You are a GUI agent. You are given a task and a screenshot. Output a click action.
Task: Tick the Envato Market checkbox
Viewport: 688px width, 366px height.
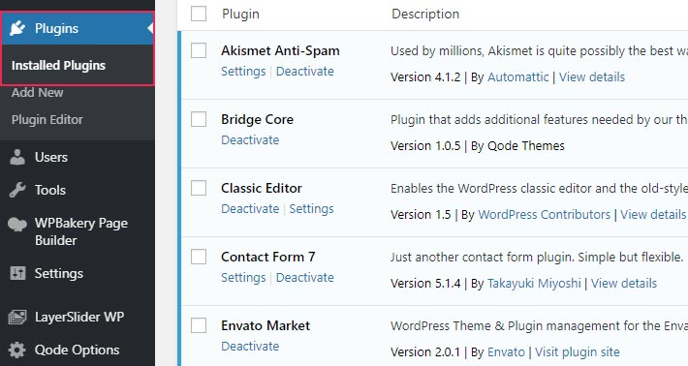(199, 325)
